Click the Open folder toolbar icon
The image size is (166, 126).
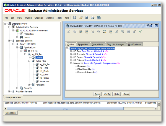tap(81, 18)
